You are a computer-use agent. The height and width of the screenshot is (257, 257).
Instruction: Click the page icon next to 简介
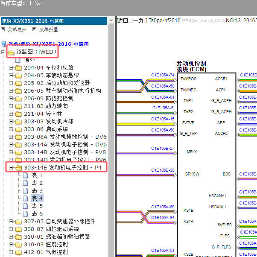click(18, 60)
